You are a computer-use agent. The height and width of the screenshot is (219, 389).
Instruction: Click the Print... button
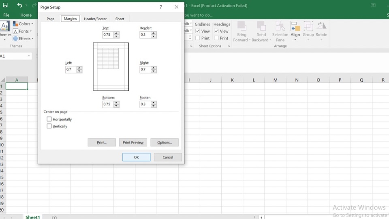(x=101, y=142)
